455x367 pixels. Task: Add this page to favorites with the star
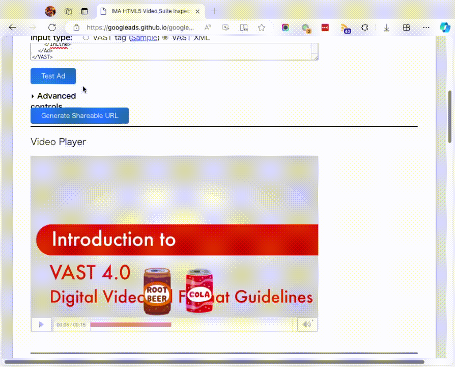click(262, 28)
